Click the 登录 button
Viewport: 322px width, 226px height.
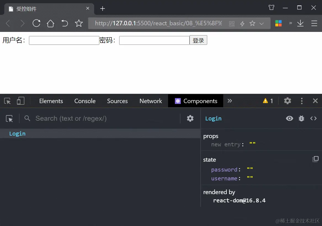tap(198, 40)
